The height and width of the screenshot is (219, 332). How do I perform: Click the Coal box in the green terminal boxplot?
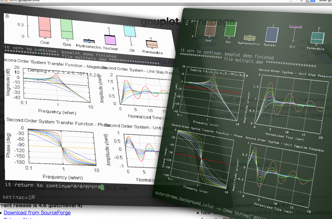point(211,28)
